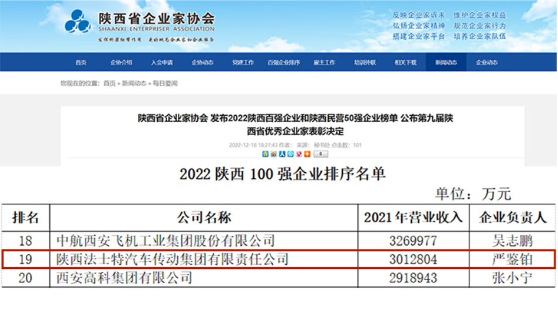Select 入会申请 in the navigation bar

coord(161,63)
